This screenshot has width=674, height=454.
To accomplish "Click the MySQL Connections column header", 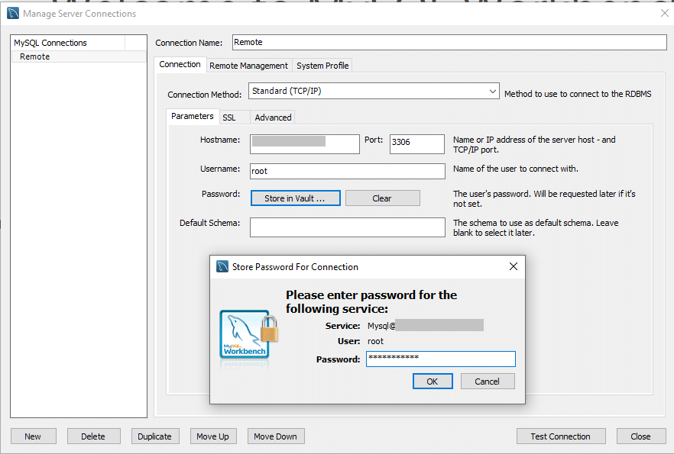I will pyautogui.click(x=68, y=43).
